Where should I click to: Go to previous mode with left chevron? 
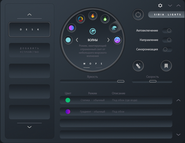coord(77,40)
